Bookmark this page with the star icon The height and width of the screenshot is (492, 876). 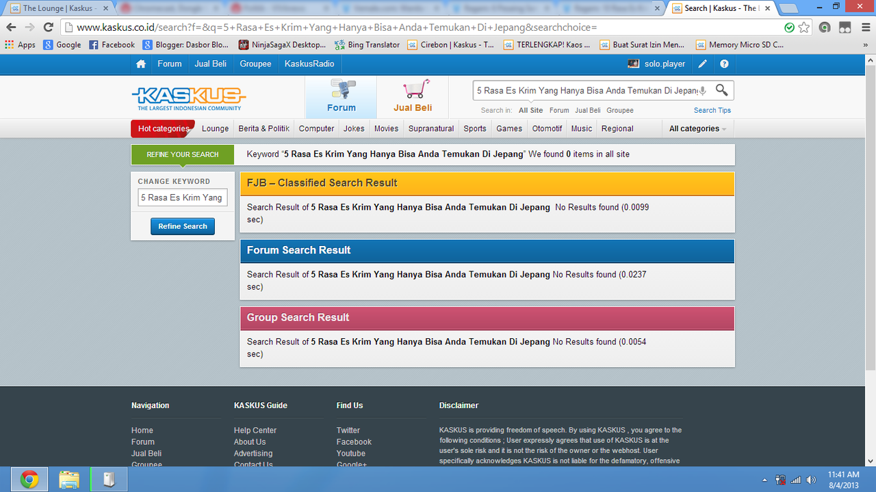pos(804,27)
